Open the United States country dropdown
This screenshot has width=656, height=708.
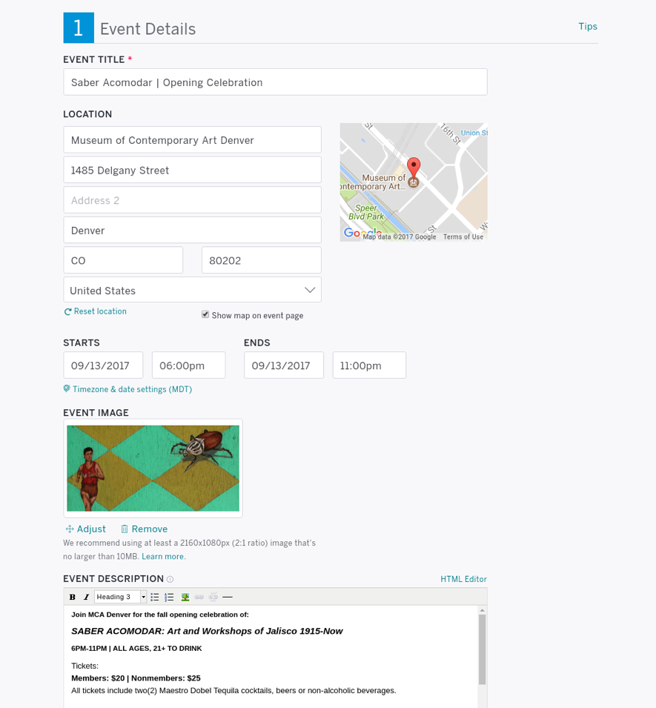coord(192,290)
